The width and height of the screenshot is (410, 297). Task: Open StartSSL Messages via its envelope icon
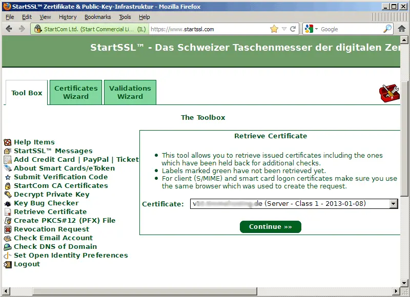pyautogui.click(x=7, y=151)
